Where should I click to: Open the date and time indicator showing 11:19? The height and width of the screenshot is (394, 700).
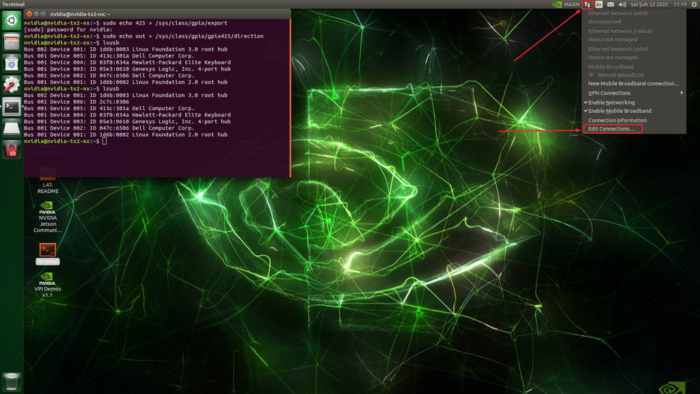pos(658,5)
